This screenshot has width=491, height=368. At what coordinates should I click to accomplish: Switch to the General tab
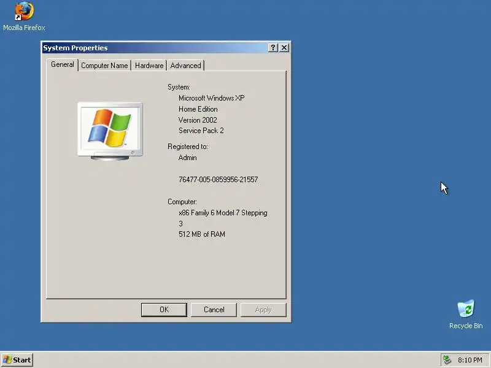point(63,64)
